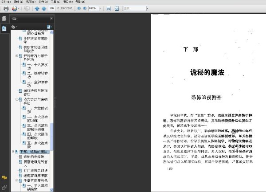This screenshot has height=192, width=266.
Task: Click bookmarks scrollbar up arrow
Action: point(51,32)
